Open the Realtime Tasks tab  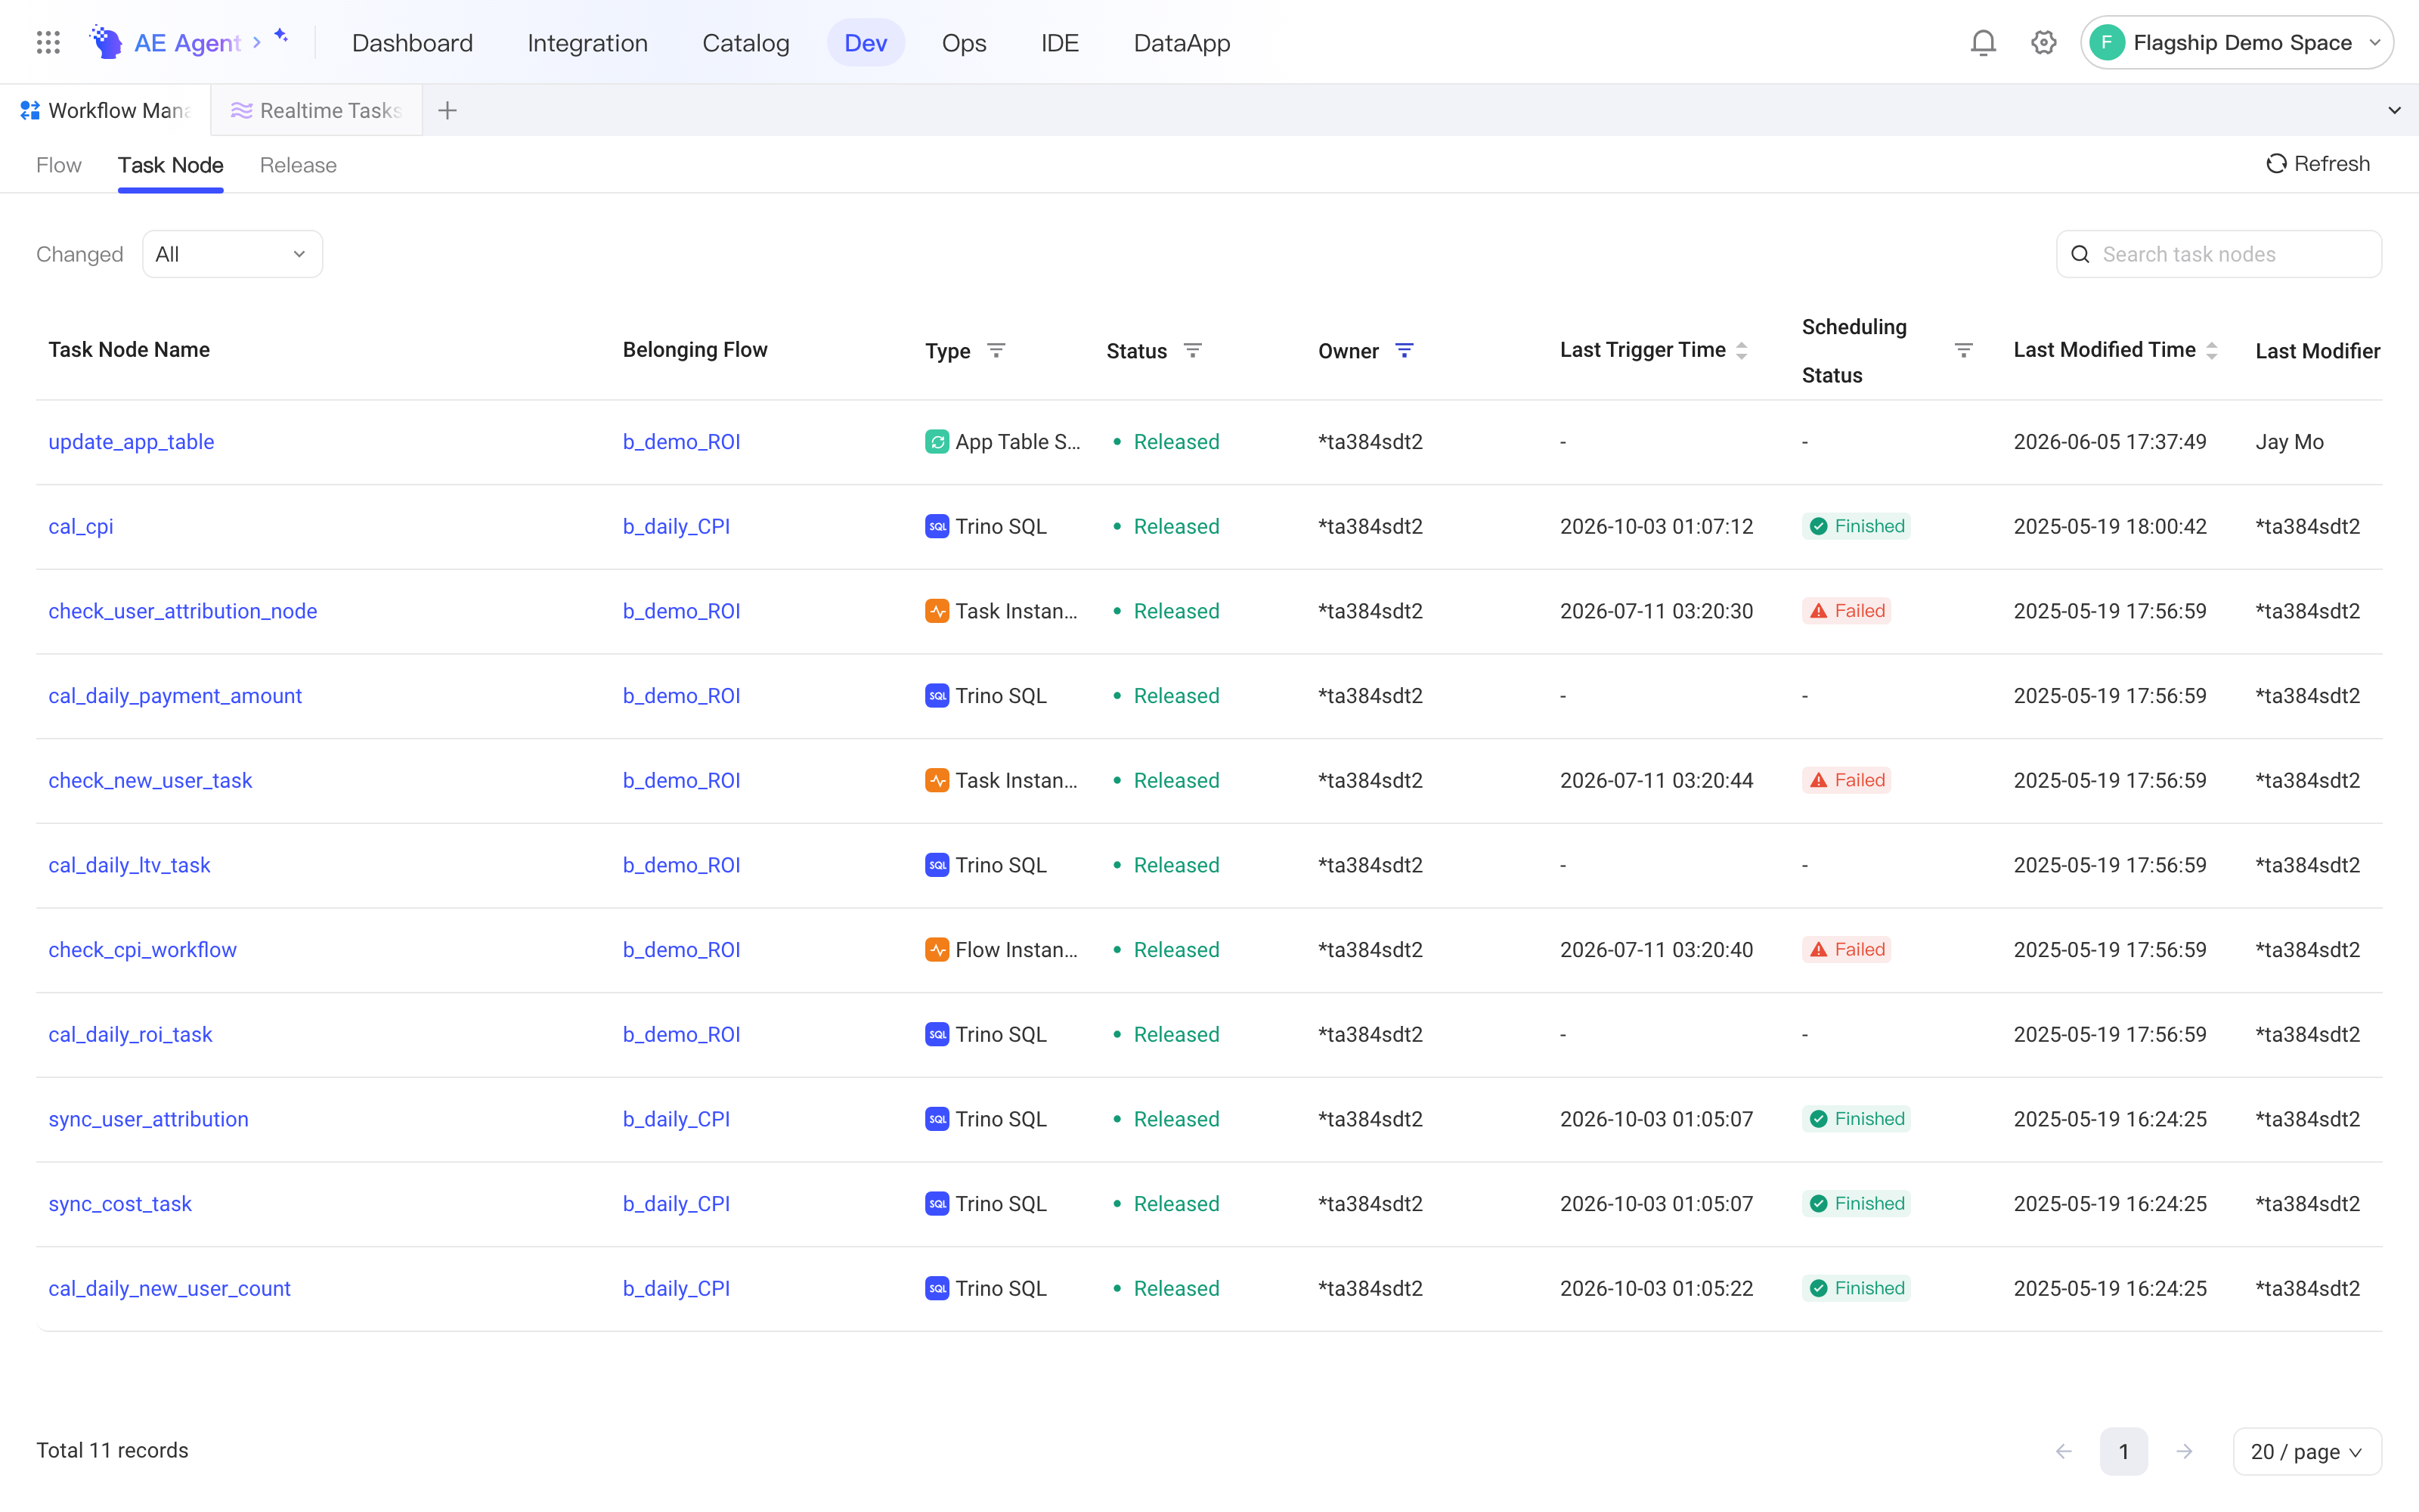click(x=317, y=110)
